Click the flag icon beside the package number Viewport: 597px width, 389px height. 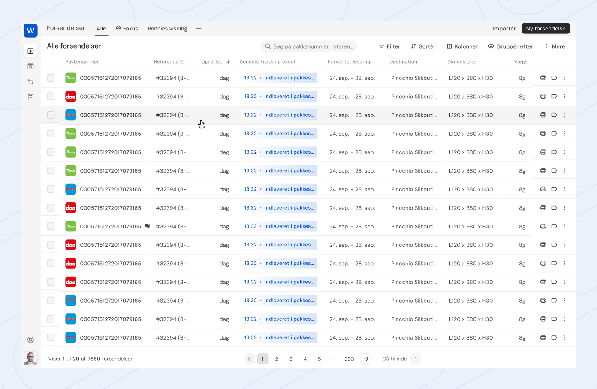(x=147, y=226)
